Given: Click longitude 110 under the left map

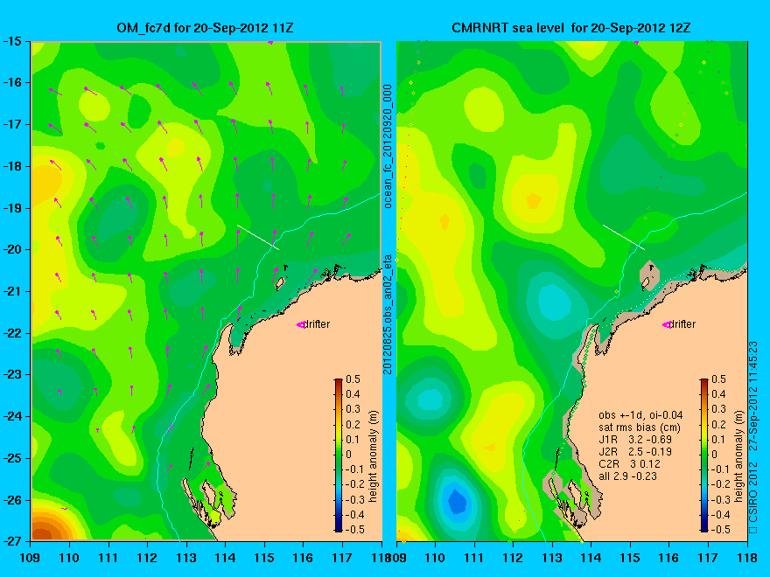Looking at the screenshot, I should tap(69, 558).
